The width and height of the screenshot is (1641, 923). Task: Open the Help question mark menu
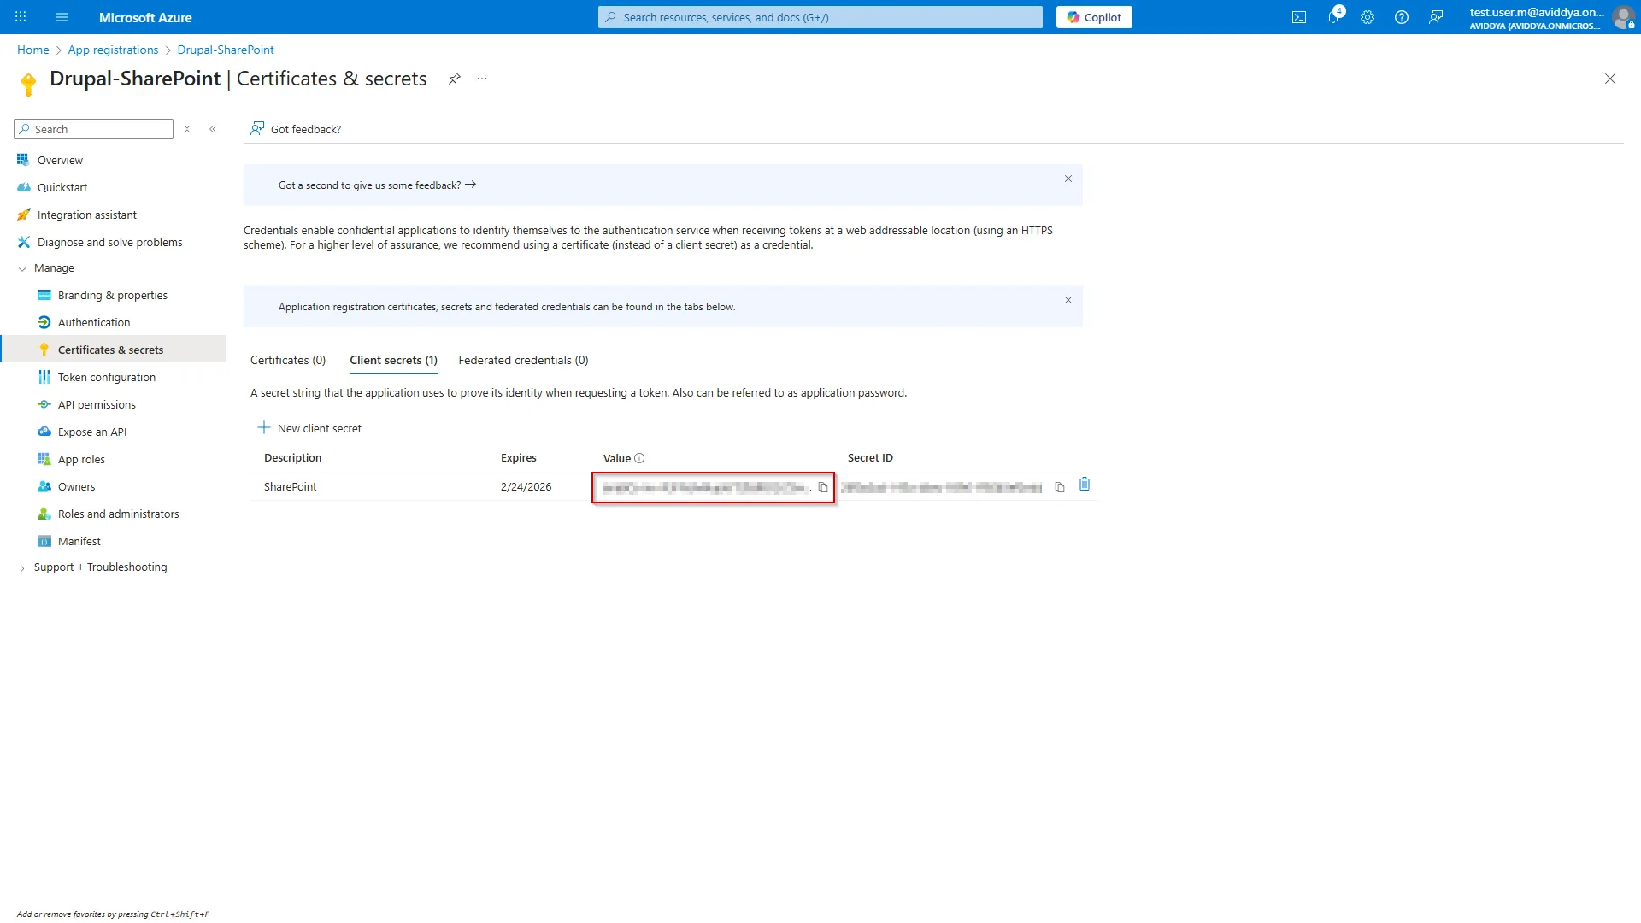1402,17
